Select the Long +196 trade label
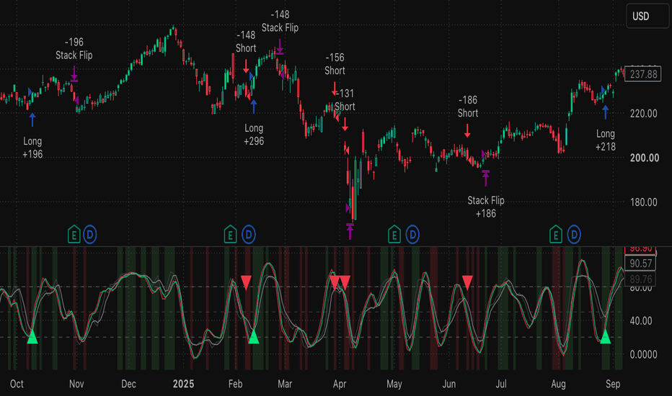 click(x=32, y=148)
